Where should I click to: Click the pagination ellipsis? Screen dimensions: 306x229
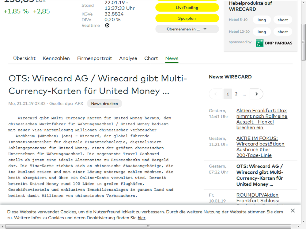tap(244, 94)
